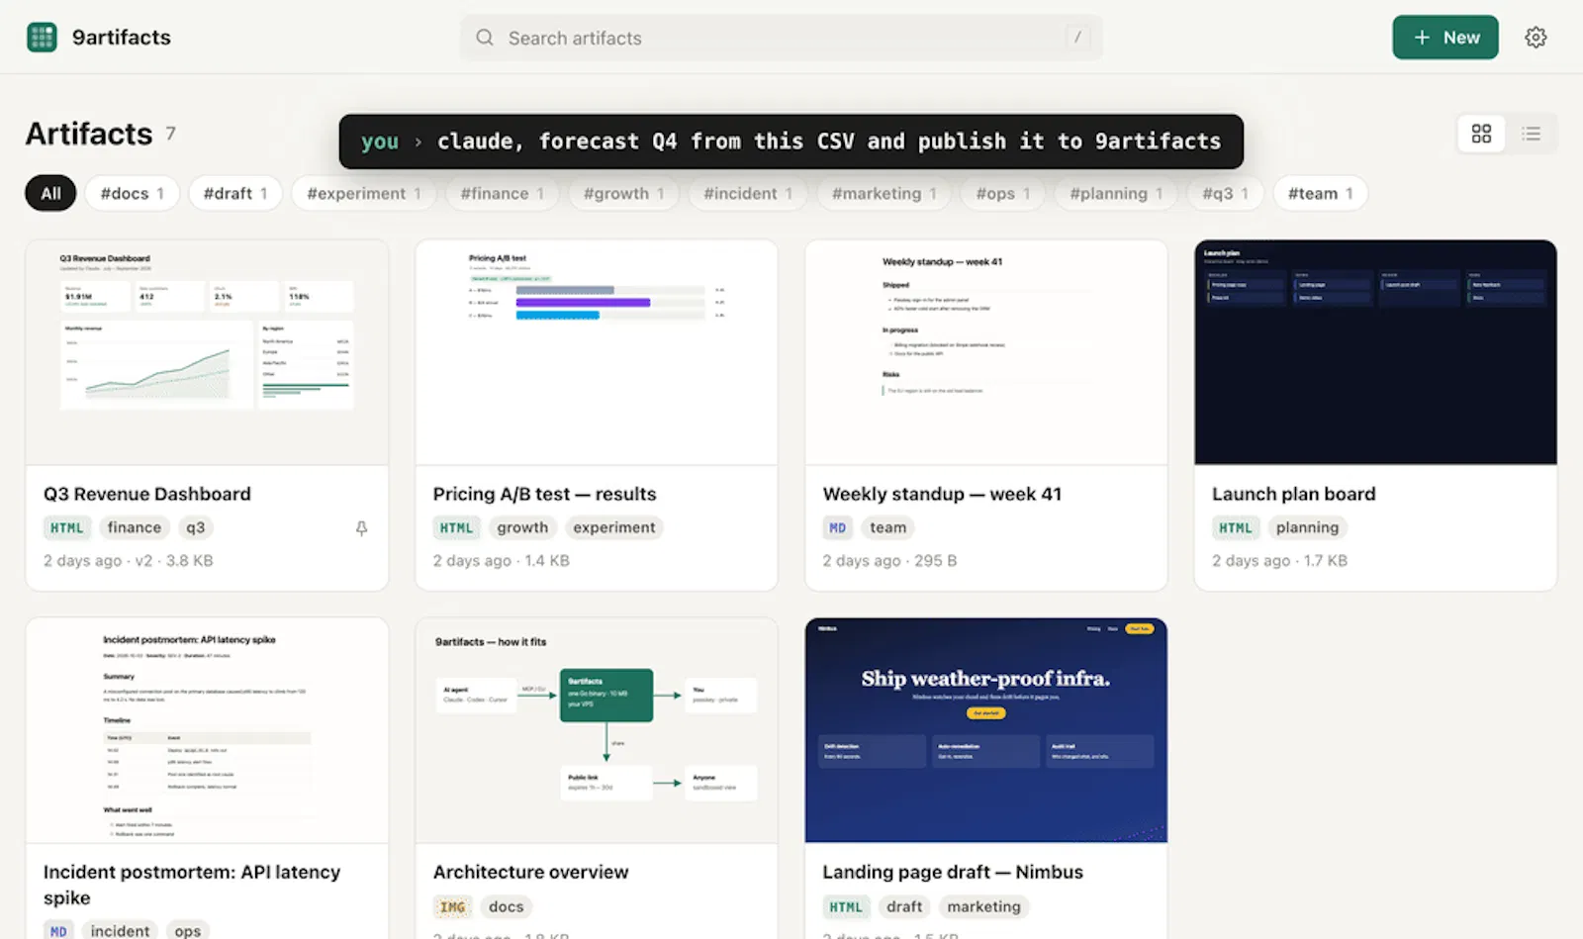Click the 9artifacts green logo icon
The image size is (1583, 939).
[x=42, y=38]
